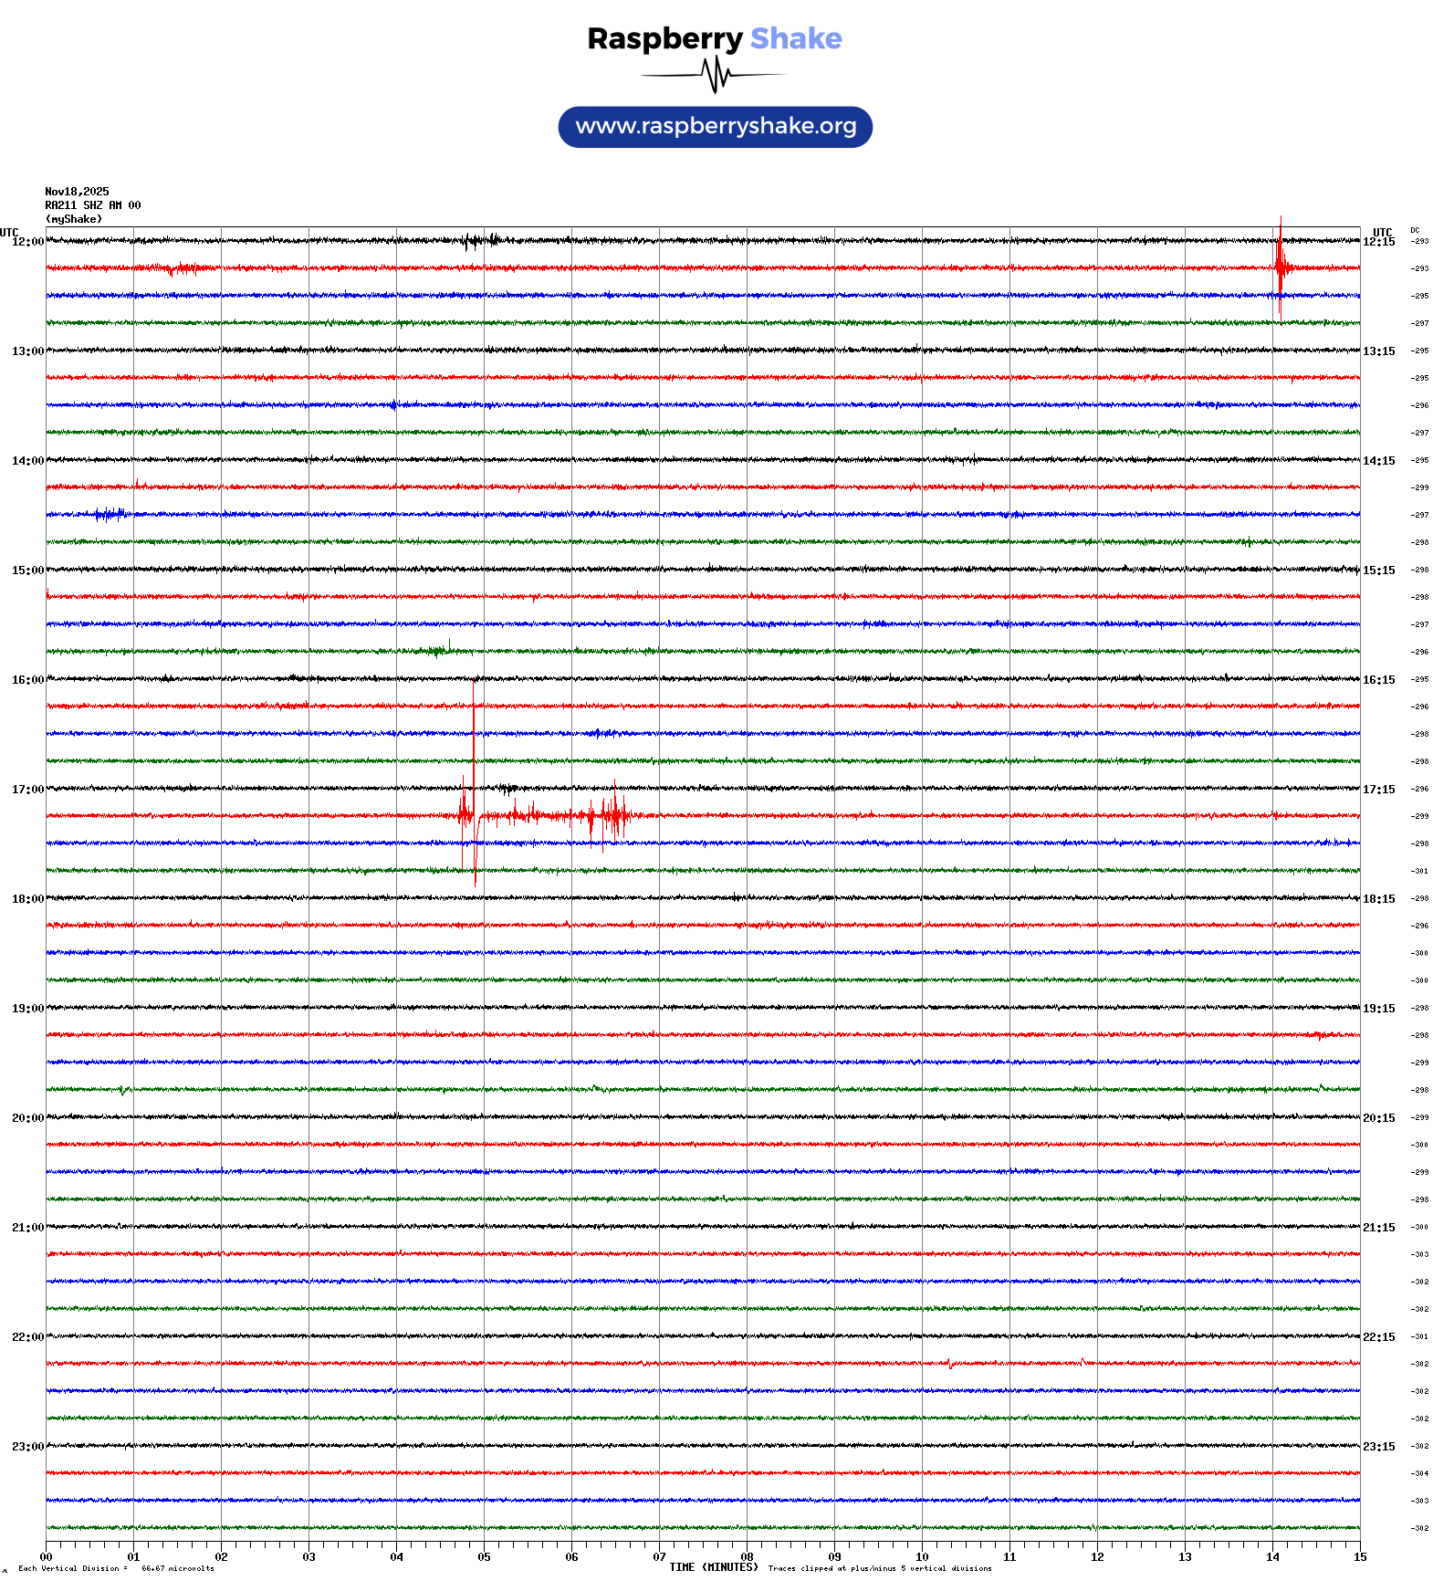This screenshot has width=1433, height=1581.
Task: Click the Traces clipped footnote text
Action: point(880,1568)
